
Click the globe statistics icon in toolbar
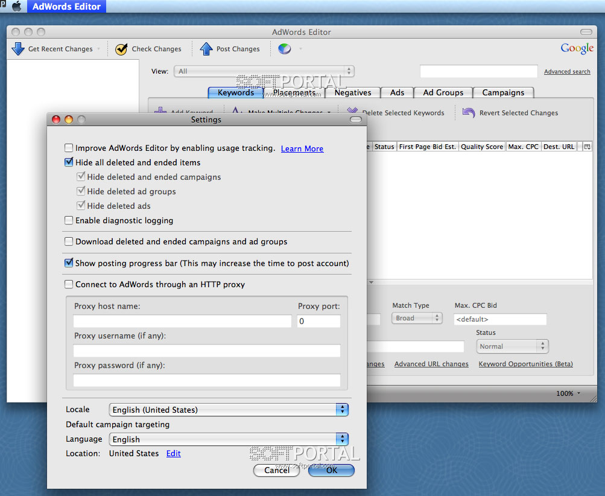pos(285,49)
